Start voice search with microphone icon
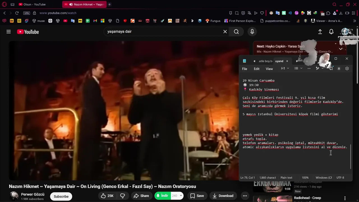Viewport: 359px width, 202px height. tap(252, 32)
